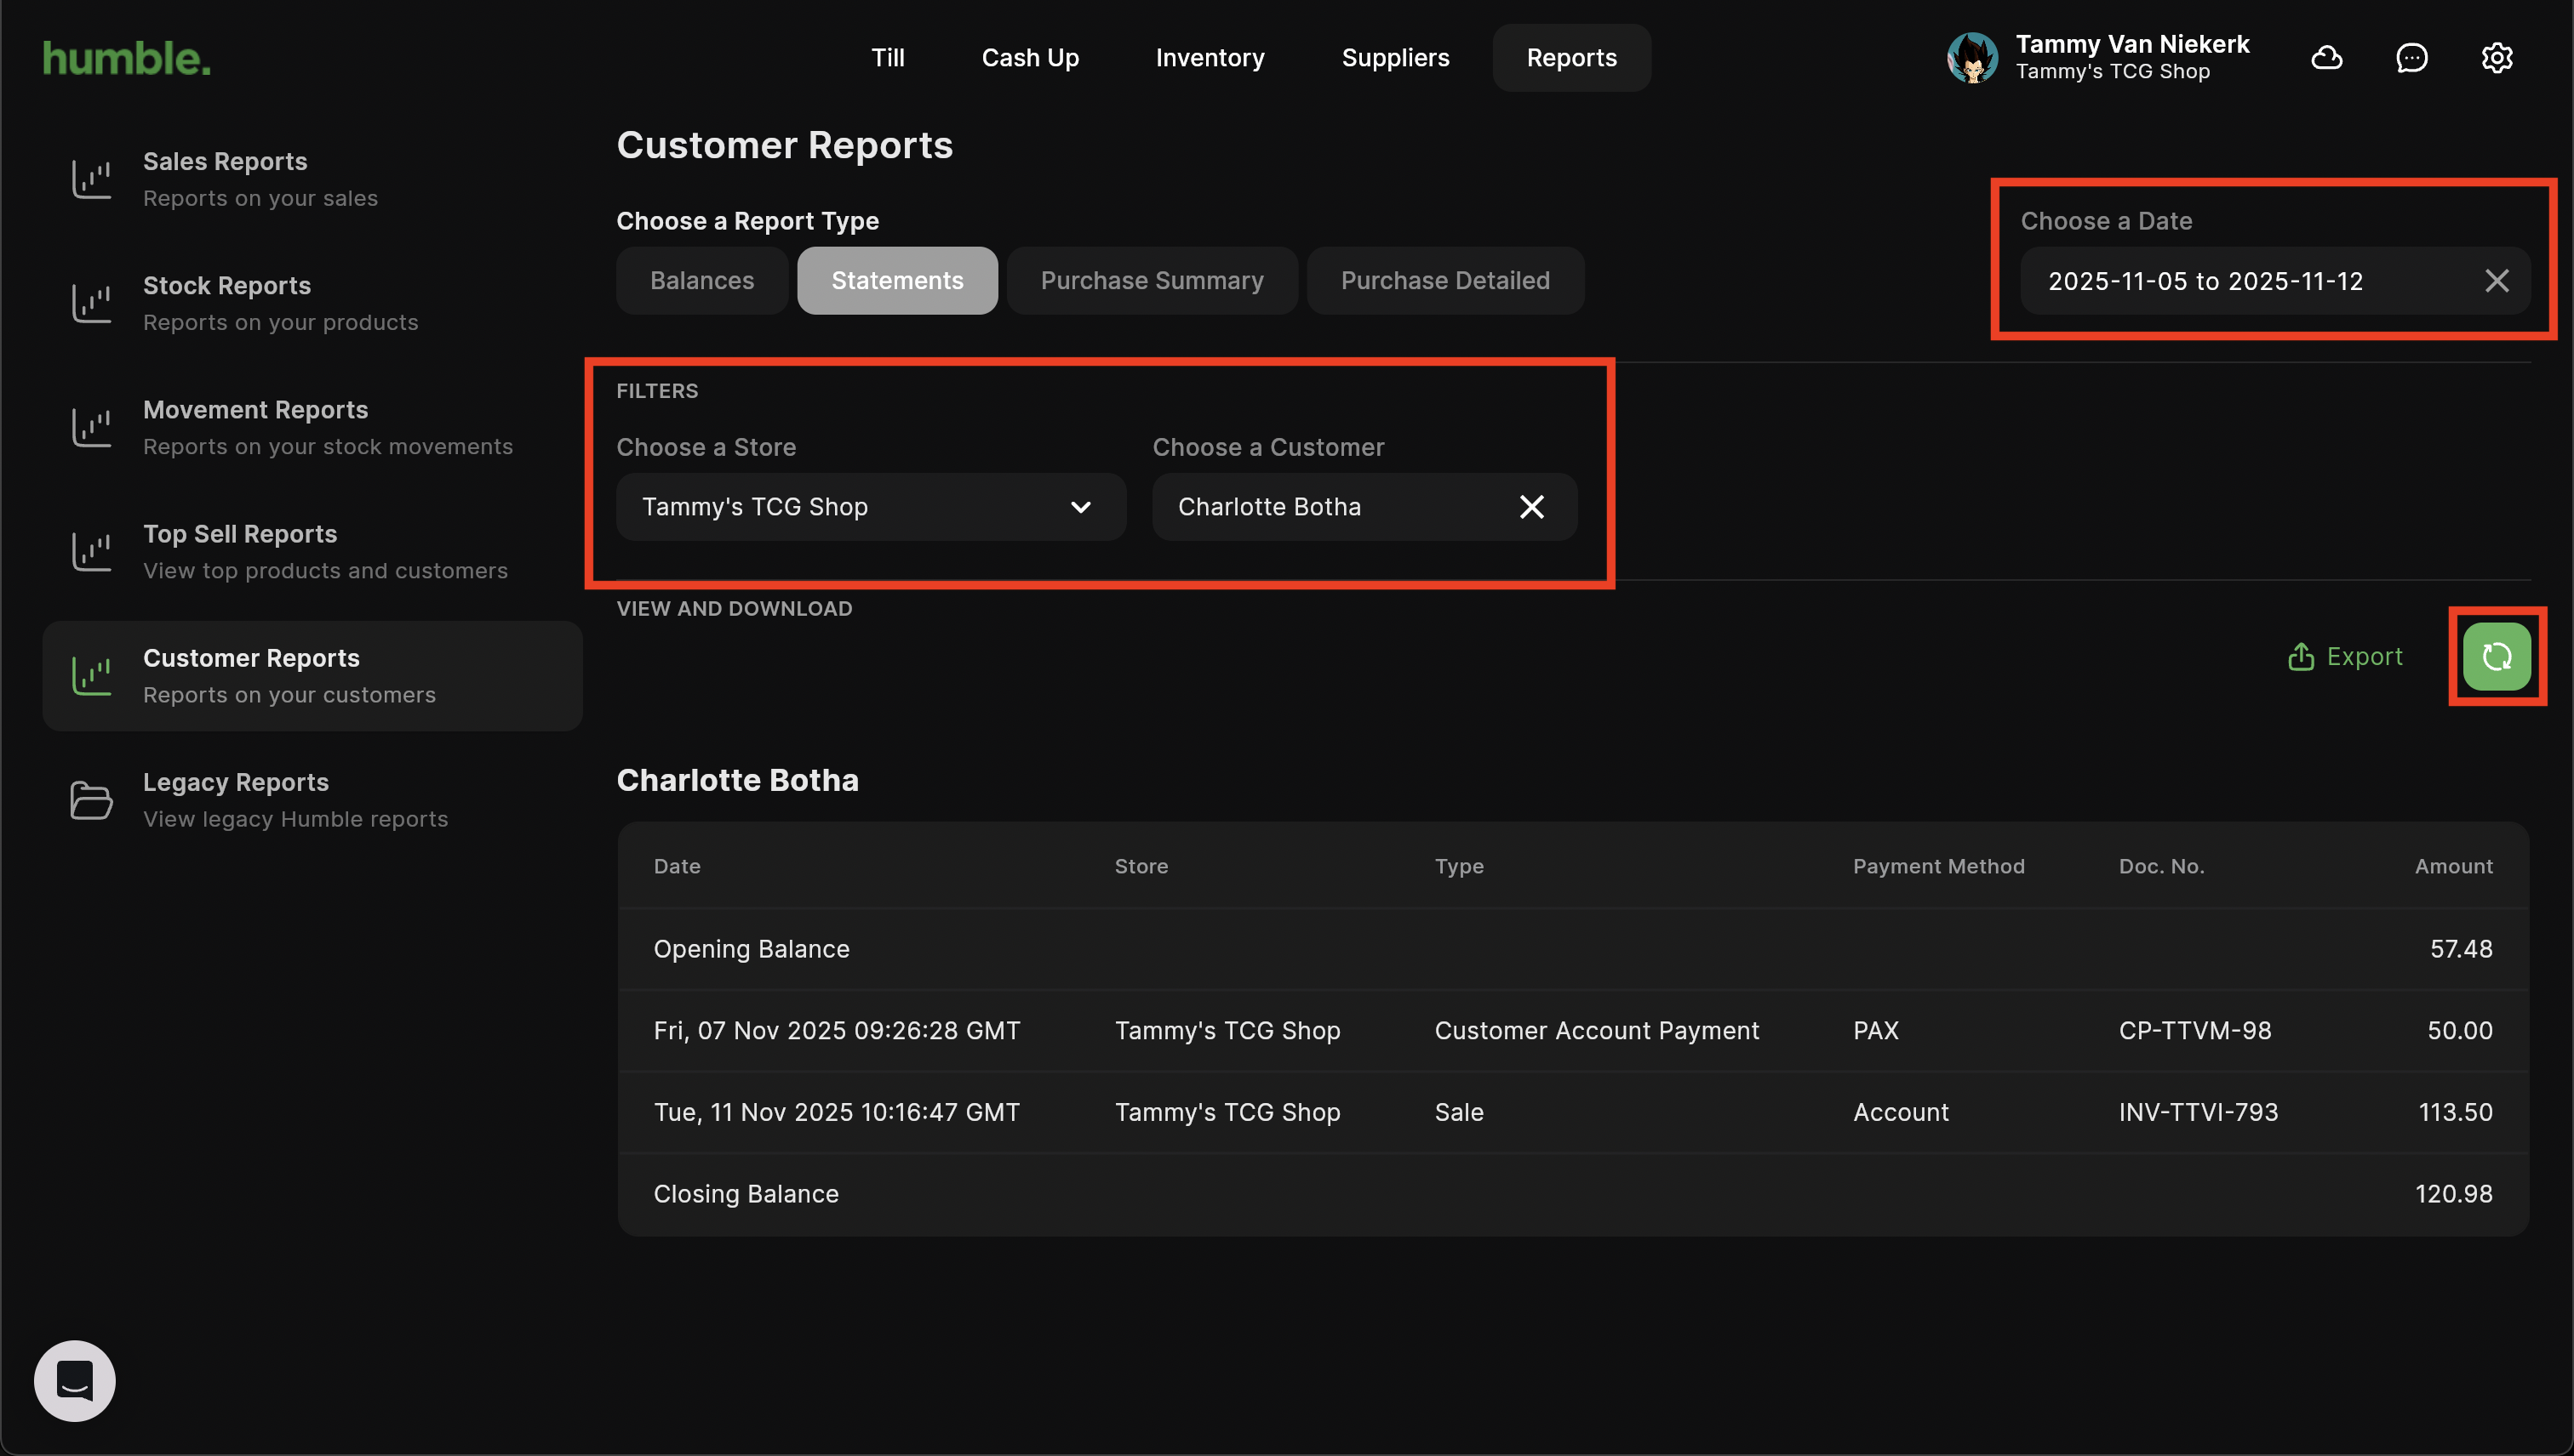Open the cloud sync icon
Screen dimensions: 2574x1456
(x=2327, y=58)
